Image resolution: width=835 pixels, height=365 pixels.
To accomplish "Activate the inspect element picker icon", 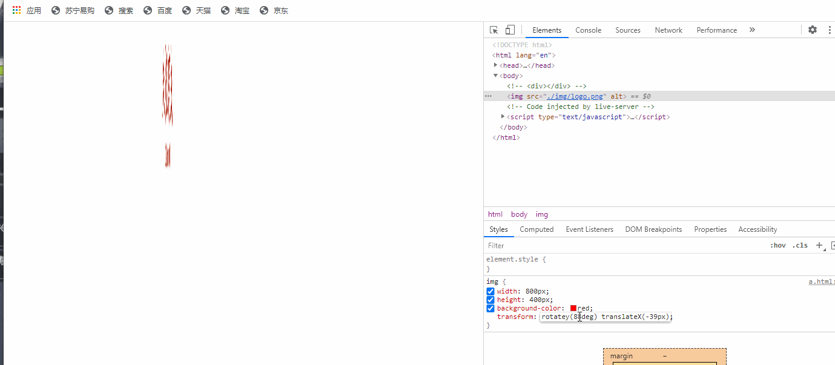I will pos(494,30).
